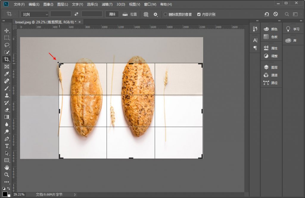Click the Straighten tool icon
The height and width of the screenshot is (198, 305).
(x=125, y=14)
